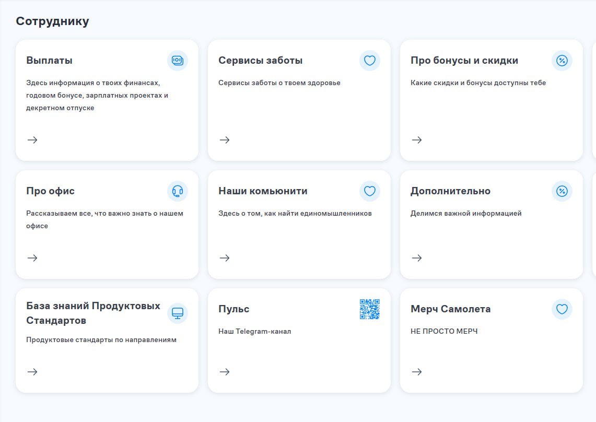Click the heart icon on Мерч Самолета card
The height and width of the screenshot is (422, 596).
[562, 309]
